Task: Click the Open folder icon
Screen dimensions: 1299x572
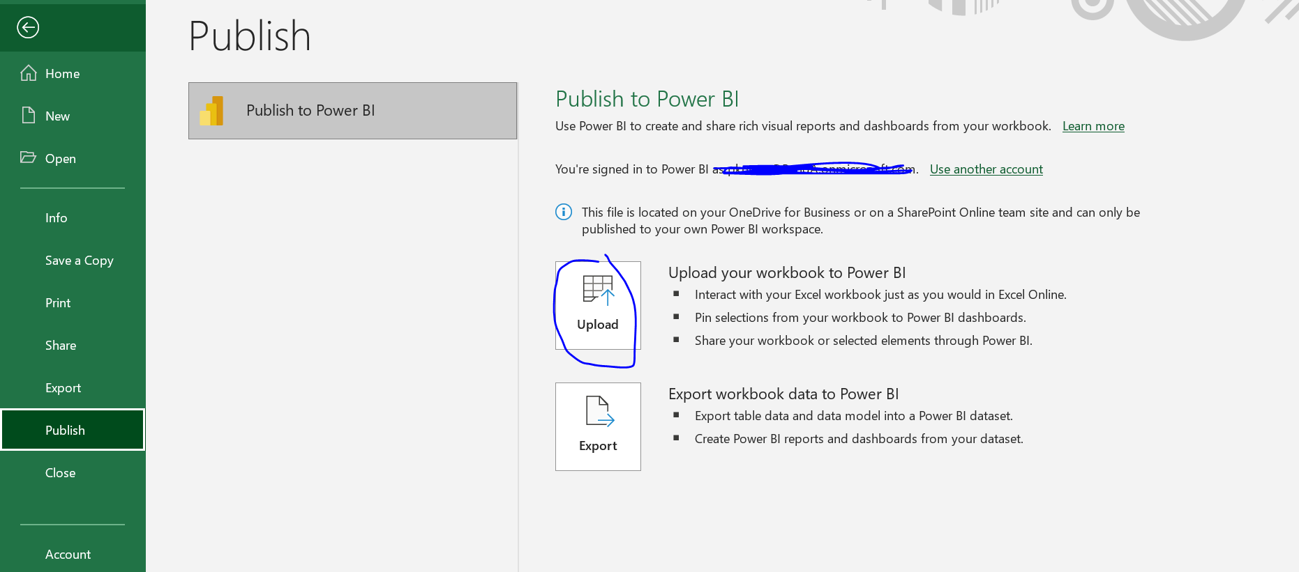Action: pyautogui.click(x=28, y=157)
